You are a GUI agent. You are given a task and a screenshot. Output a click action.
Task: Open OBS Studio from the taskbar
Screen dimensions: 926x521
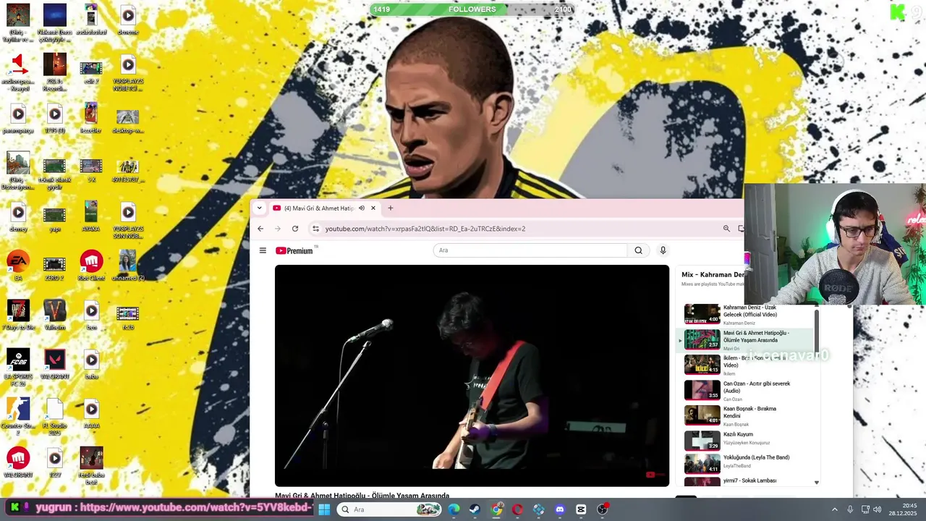click(x=602, y=509)
